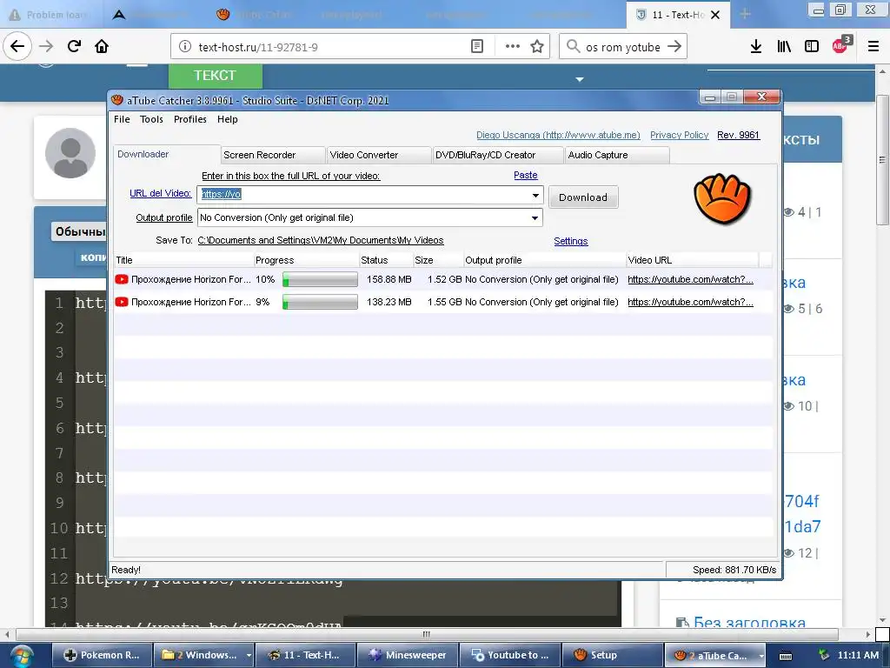This screenshot has height=668, width=890.
Task: Click the aTube Catcher glove logo
Action: [x=722, y=199]
